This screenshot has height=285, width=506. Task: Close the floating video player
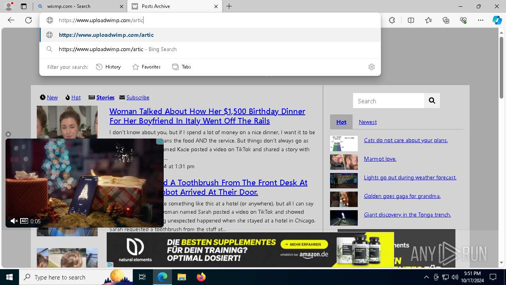(8, 134)
